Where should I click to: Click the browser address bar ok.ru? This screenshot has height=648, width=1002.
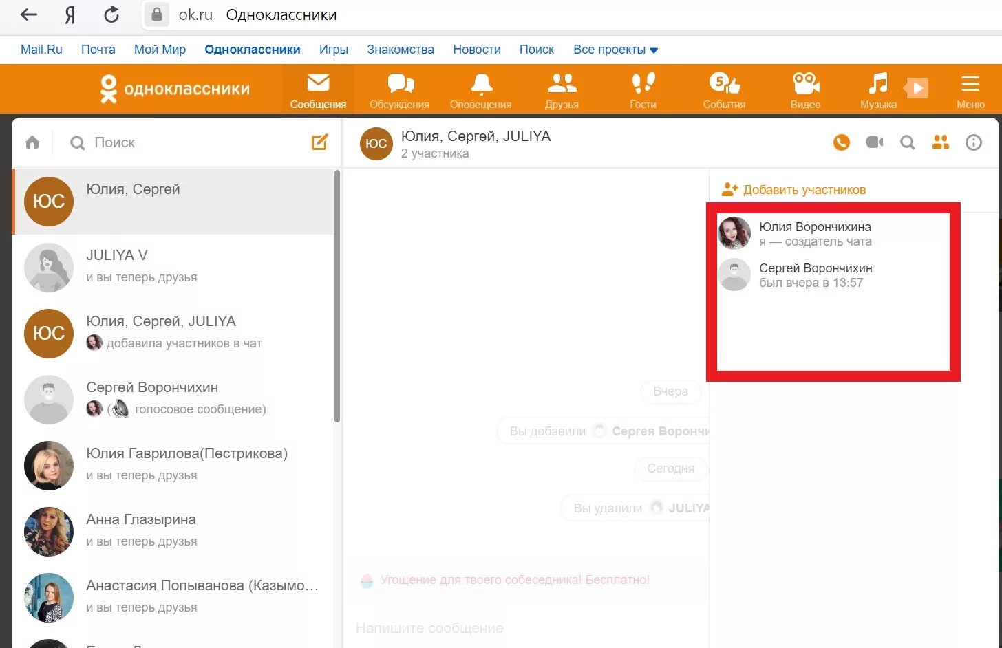(195, 14)
